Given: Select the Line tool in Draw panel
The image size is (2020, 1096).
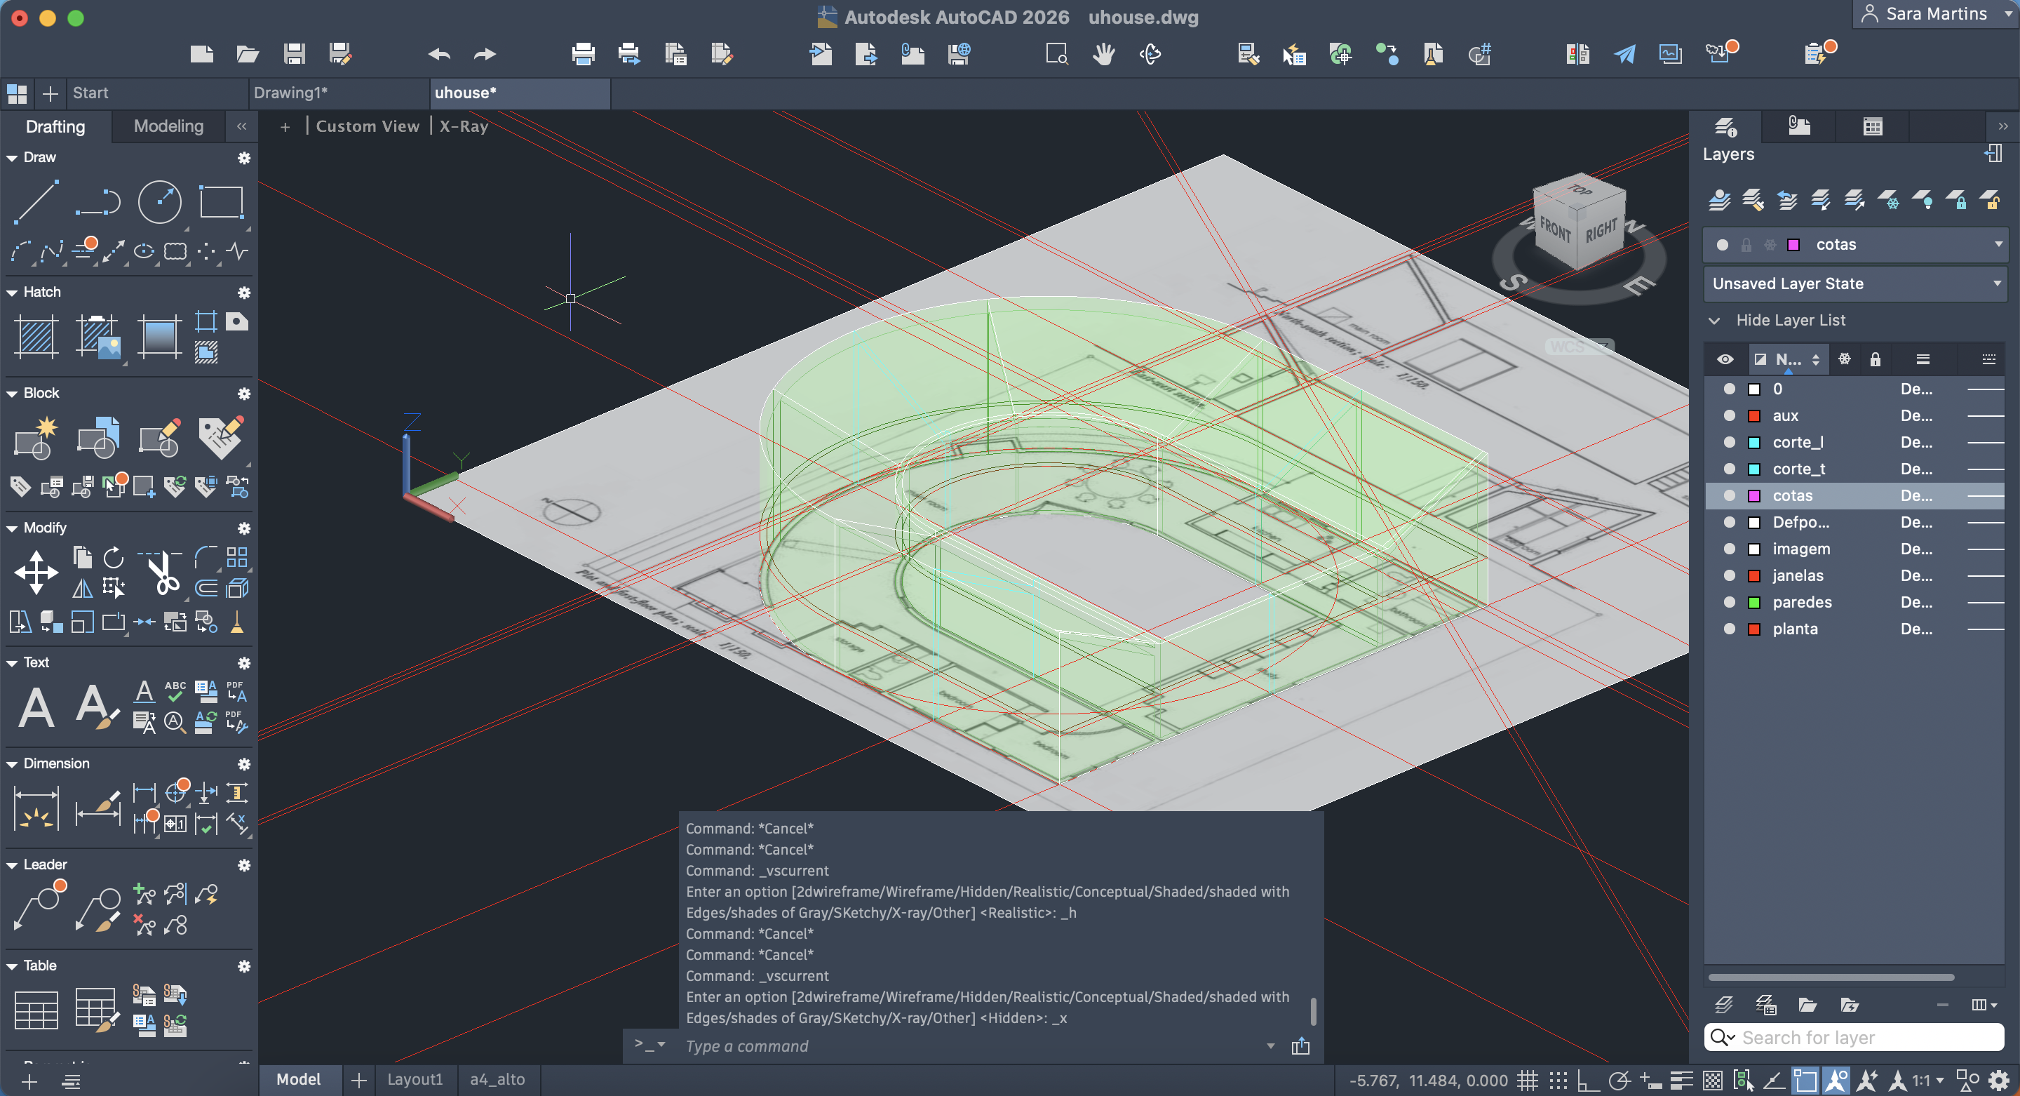Looking at the screenshot, I should coord(36,202).
